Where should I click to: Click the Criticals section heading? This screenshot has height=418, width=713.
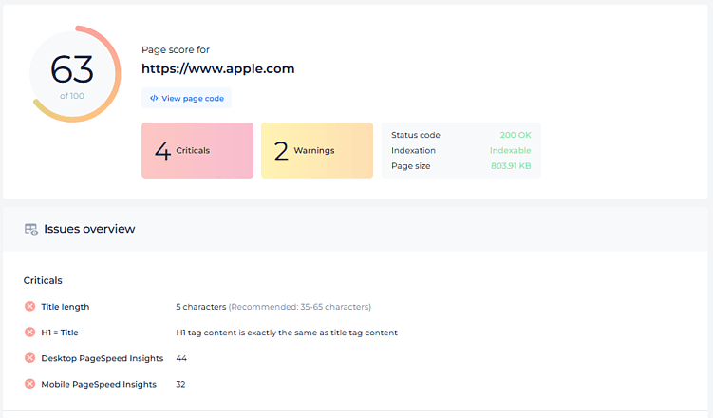pos(43,280)
